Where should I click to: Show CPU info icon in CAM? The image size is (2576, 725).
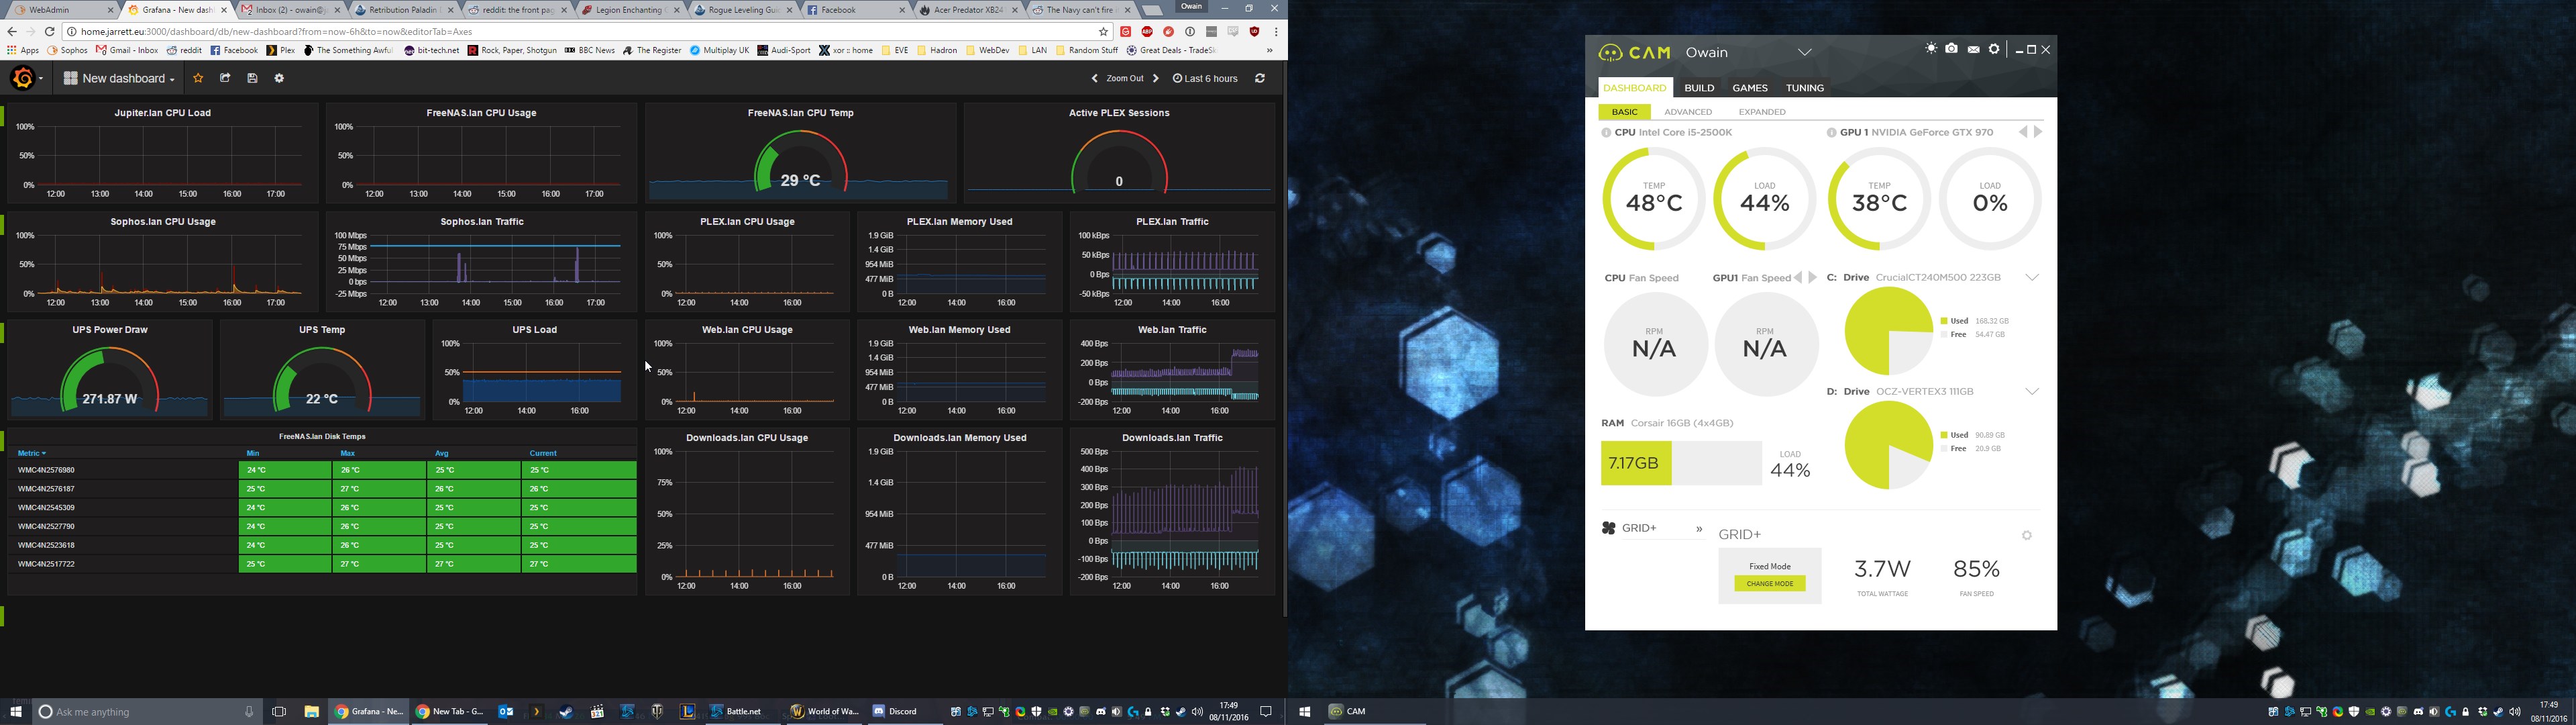1606,132
